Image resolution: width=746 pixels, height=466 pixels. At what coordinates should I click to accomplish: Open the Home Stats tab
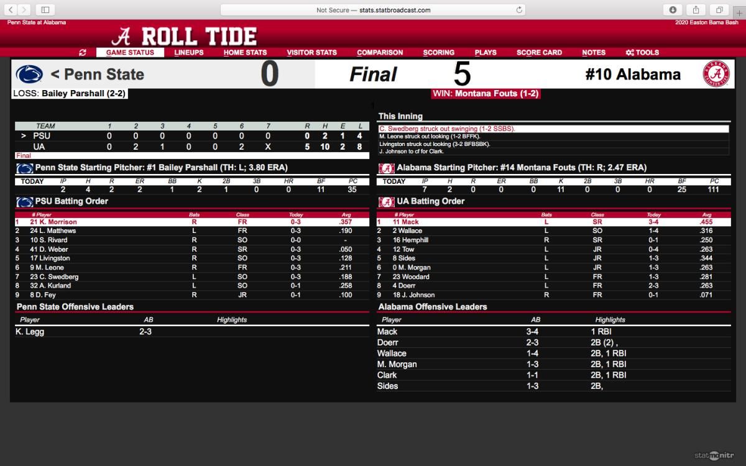[x=245, y=53]
